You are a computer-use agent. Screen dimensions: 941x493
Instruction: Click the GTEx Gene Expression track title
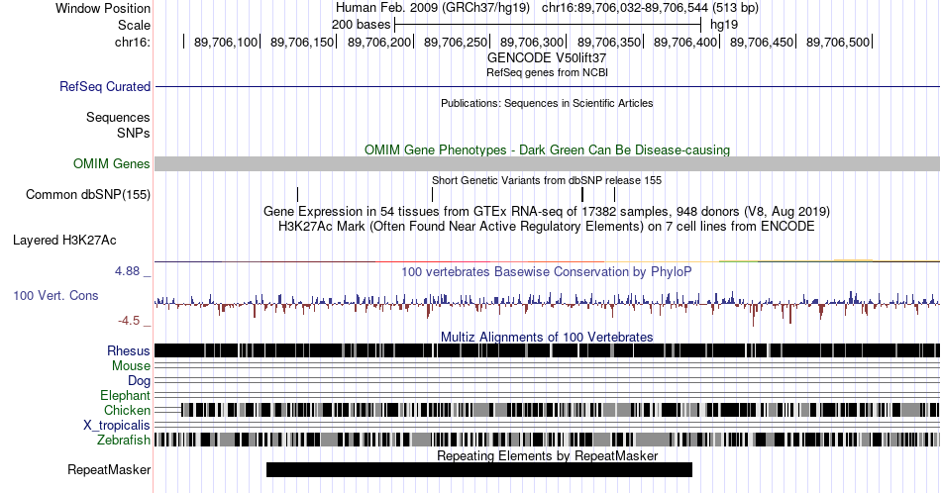click(547, 211)
